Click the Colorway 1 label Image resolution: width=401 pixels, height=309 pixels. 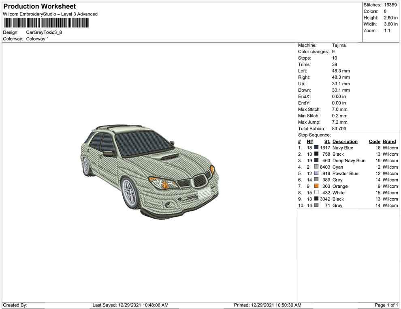point(38,39)
